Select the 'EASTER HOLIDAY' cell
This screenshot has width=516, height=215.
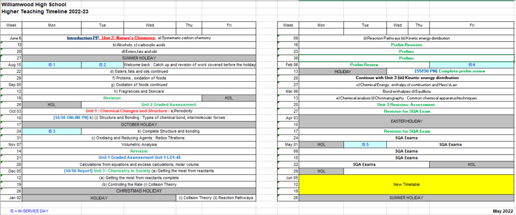click(406, 121)
